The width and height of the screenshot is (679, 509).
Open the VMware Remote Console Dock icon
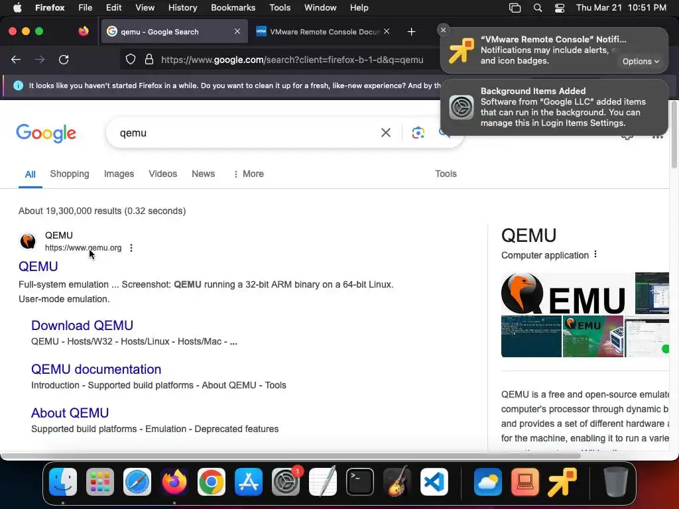click(x=562, y=482)
